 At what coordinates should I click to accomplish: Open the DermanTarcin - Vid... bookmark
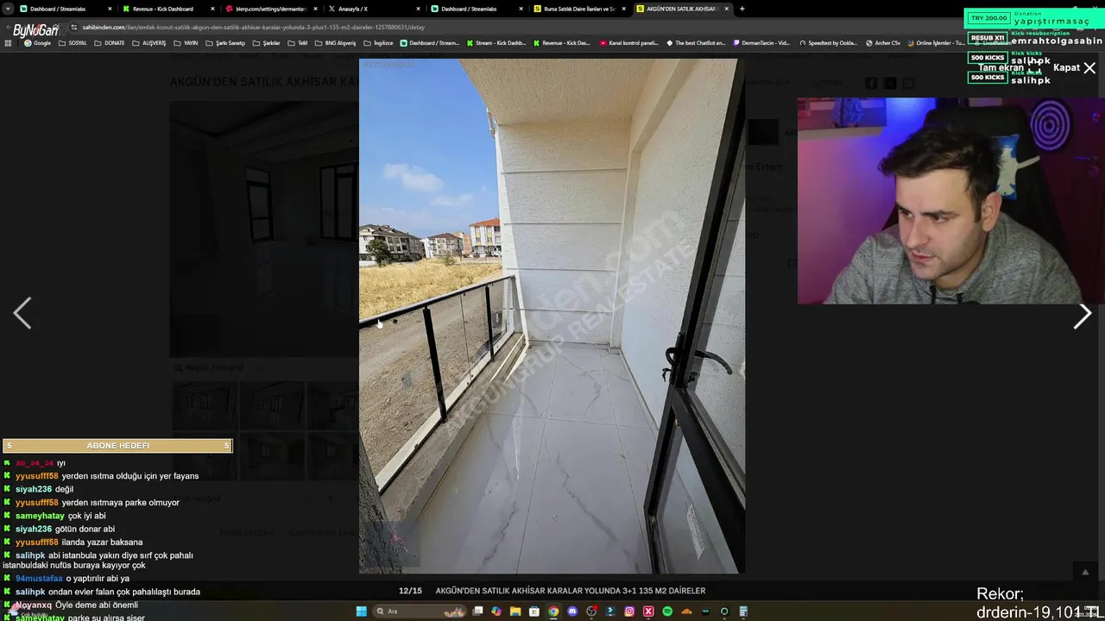(x=762, y=43)
